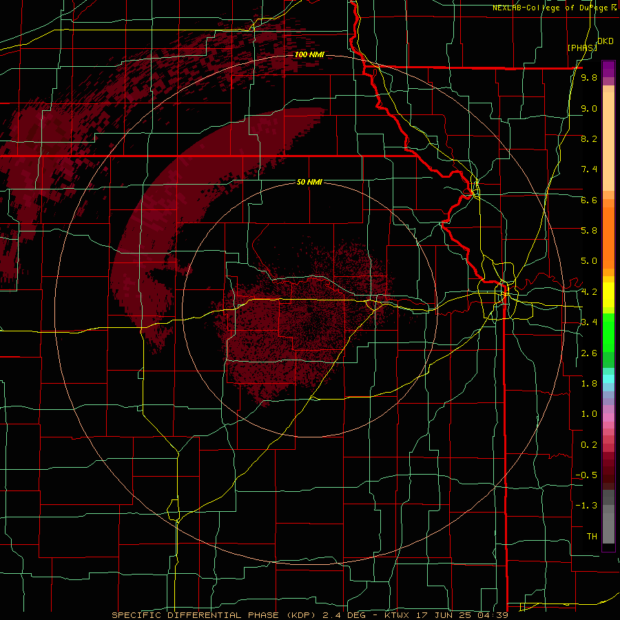
Task: Select the 5.0 value on the scale
Action: (x=589, y=261)
